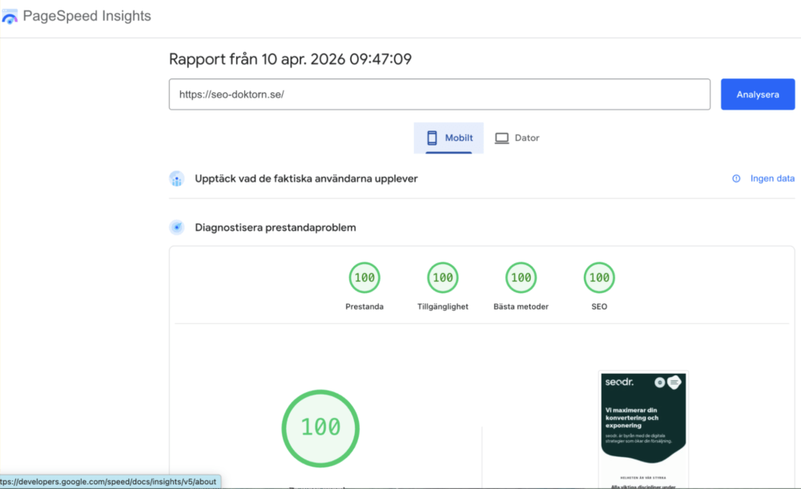Click the Diagnostisera prestandaproblem section icon

(x=177, y=227)
